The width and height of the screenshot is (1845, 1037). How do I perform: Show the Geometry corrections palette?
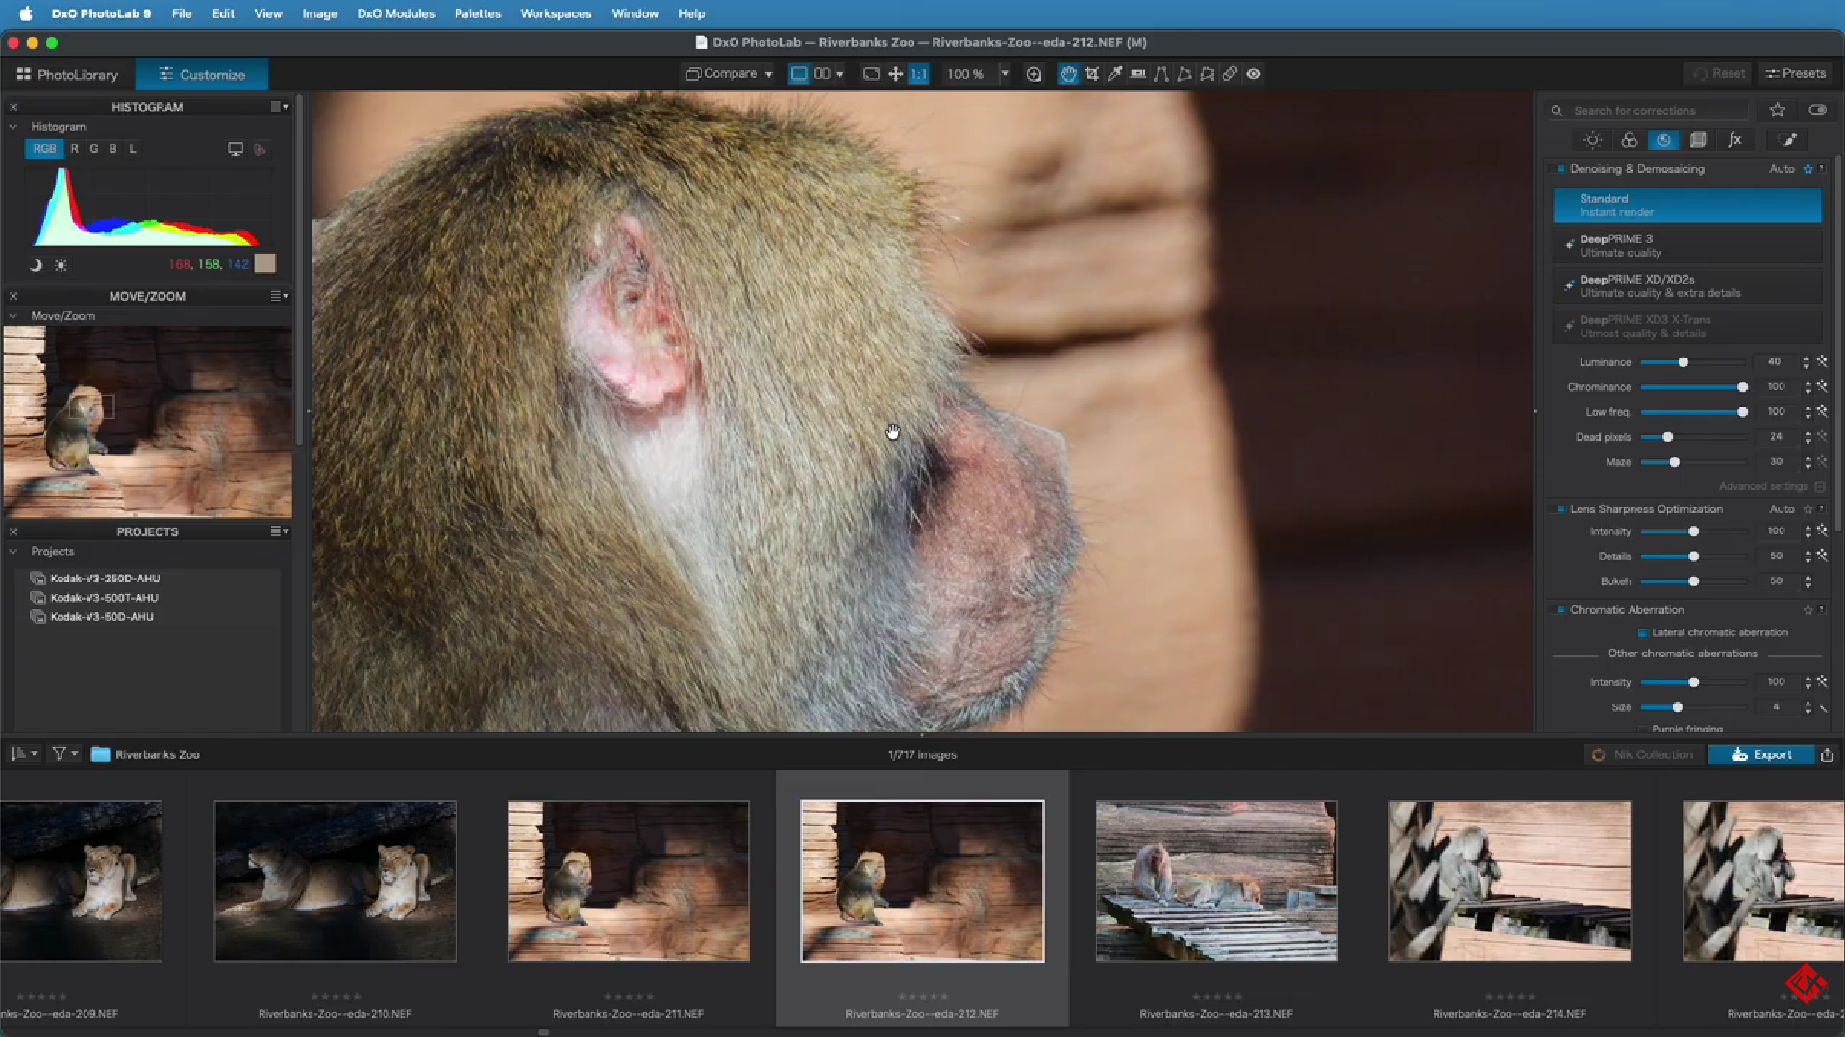[1699, 140]
